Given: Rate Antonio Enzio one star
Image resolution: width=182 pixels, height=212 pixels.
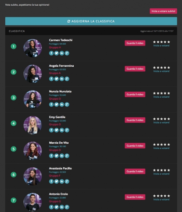Looking at the screenshot, I should tap(154, 196).
